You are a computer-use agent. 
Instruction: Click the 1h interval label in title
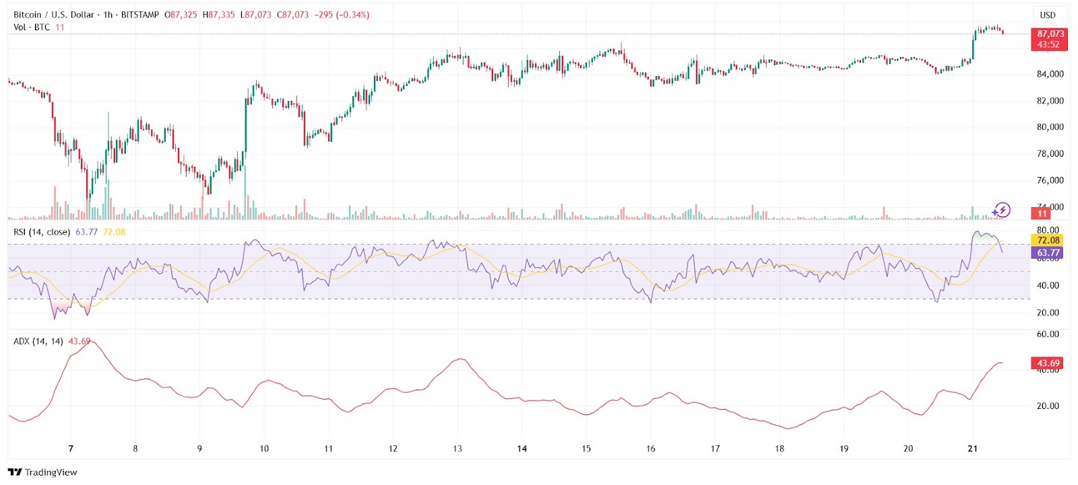[108, 15]
